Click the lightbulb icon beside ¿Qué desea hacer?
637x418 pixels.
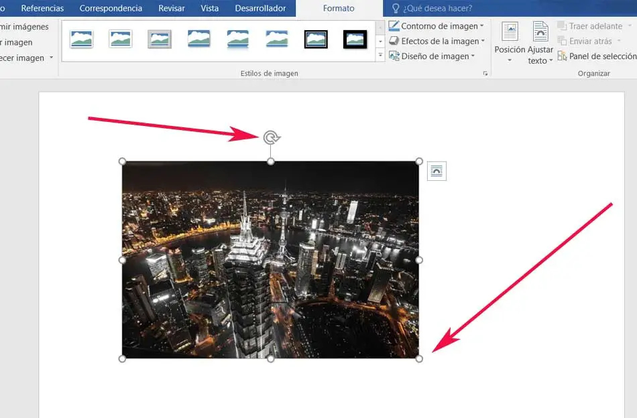pyautogui.click(x=396, y=8)
